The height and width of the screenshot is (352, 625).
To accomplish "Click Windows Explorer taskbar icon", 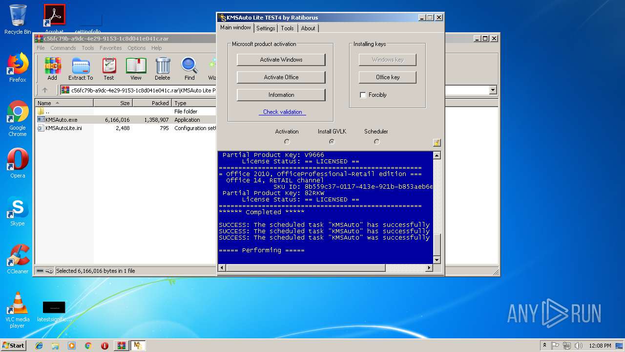I will 55,346.
